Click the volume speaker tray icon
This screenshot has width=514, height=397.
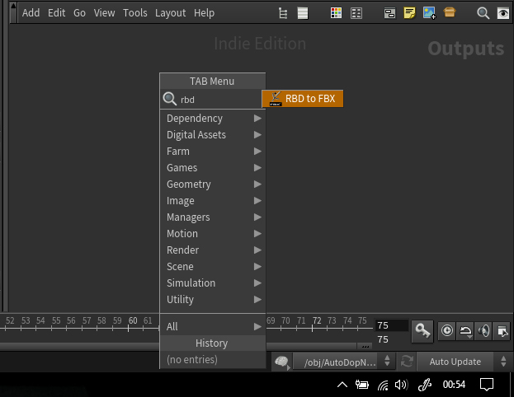tap(401, 385)
